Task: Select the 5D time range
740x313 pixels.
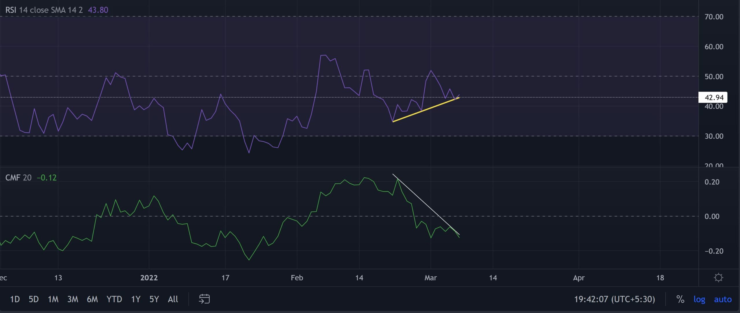Action: pyautogui.click(x=34, y=299)
